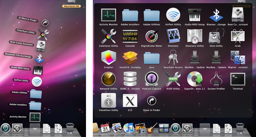Open the X11 application
This screenshot has height=137, width=256.
(130, 100)
